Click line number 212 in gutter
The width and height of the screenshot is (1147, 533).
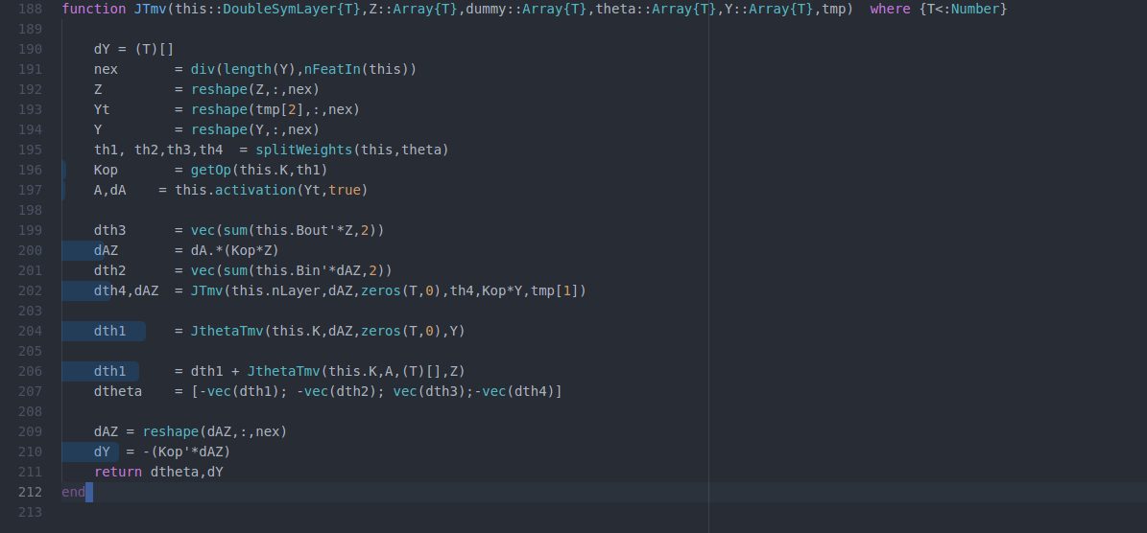(30, 492)
